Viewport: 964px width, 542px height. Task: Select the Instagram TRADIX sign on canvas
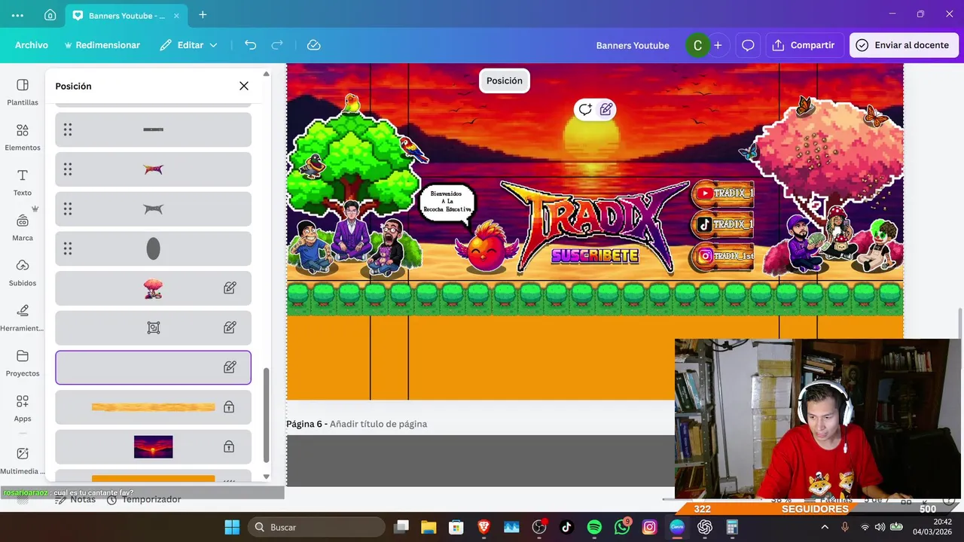pyautogui.click(x=723, y=256)
